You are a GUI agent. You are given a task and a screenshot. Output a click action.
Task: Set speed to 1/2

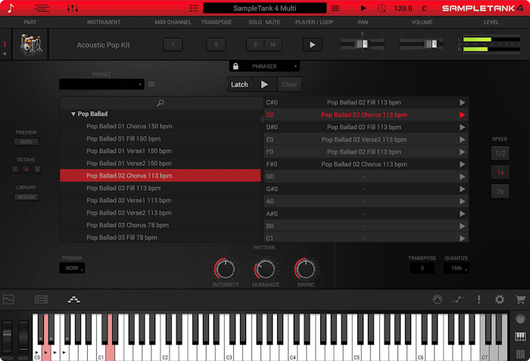(x=500, y=154)
